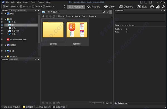The height and width of the screenshot is (109, 167).
Task: Pin the Properties pane with the pin icon
Action: (161, 11)
